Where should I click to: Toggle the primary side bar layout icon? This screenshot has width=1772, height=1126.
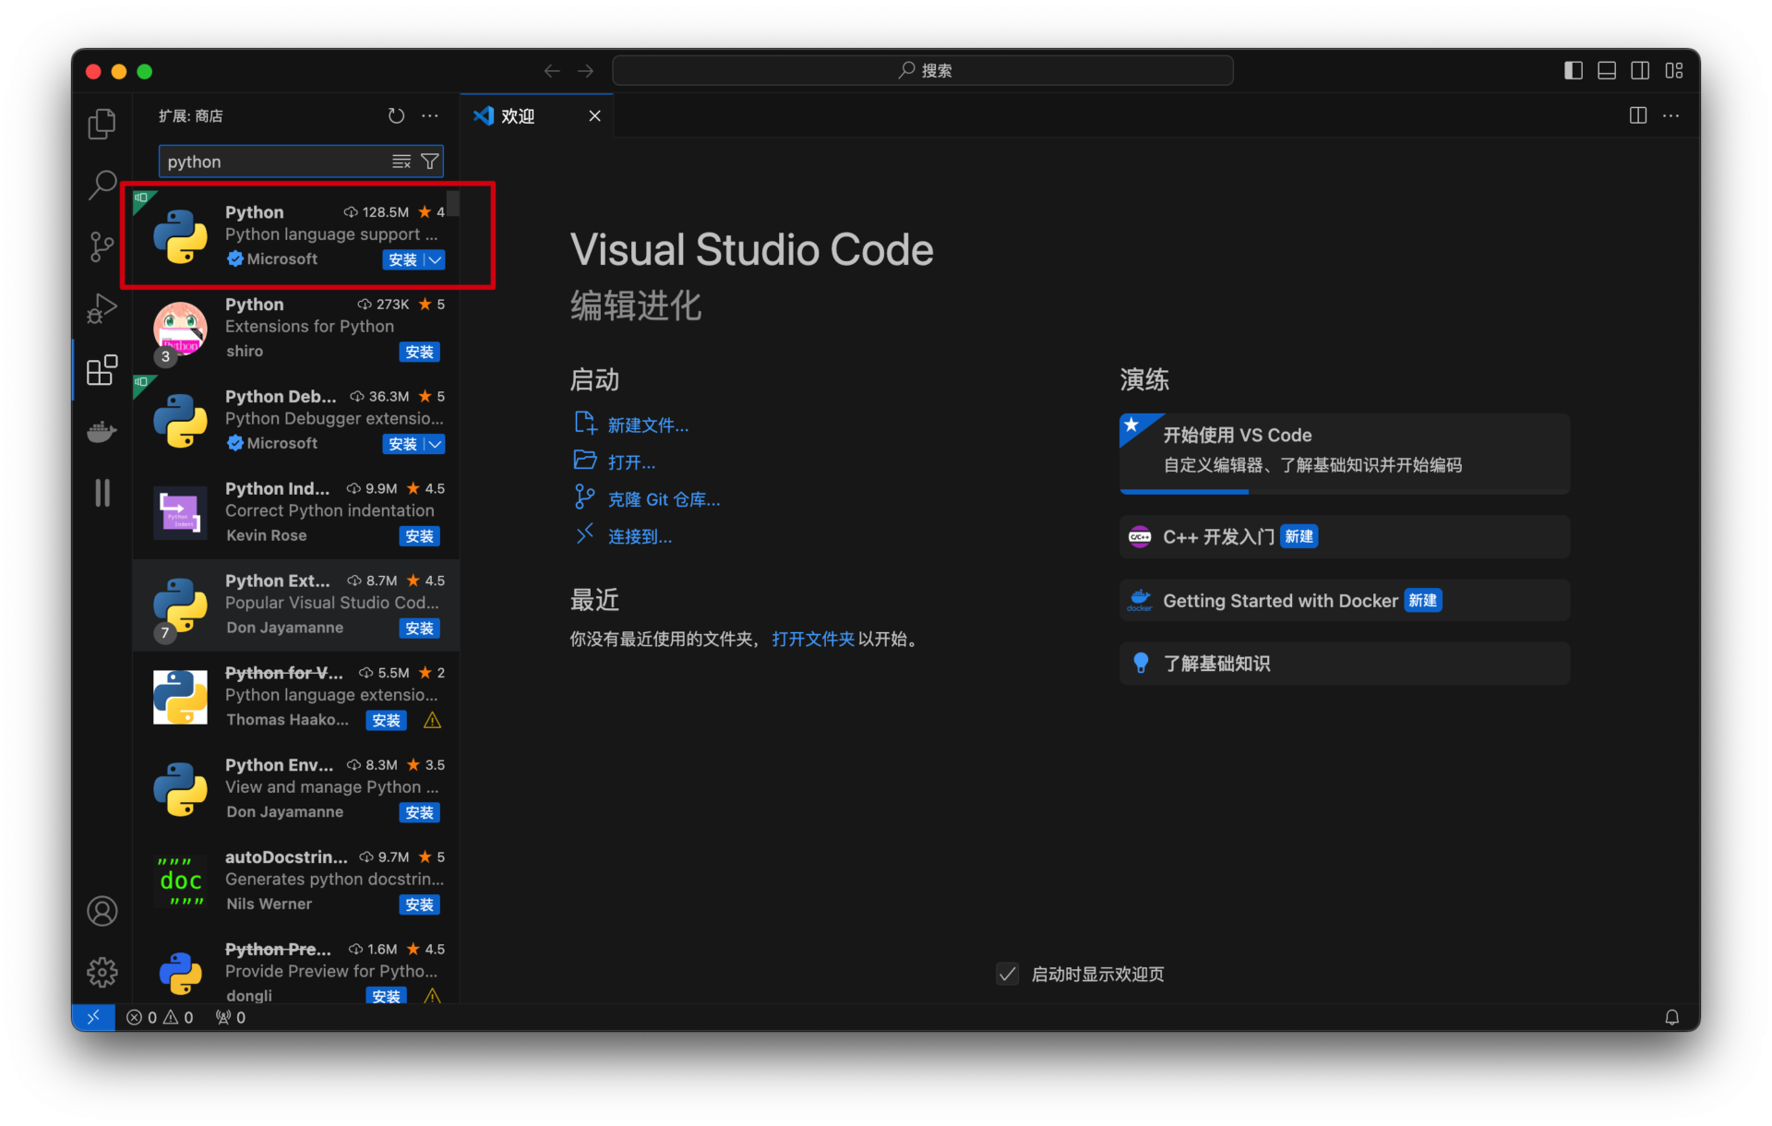[1574, 71]
